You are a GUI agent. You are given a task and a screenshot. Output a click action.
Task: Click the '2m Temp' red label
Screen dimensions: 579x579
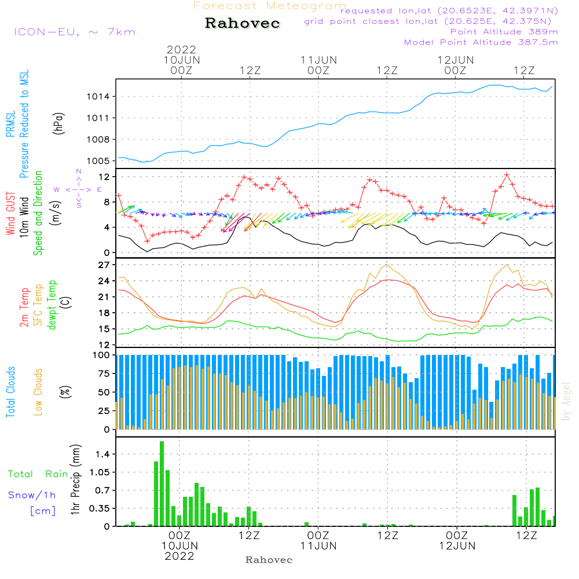[x=24, y=307]
